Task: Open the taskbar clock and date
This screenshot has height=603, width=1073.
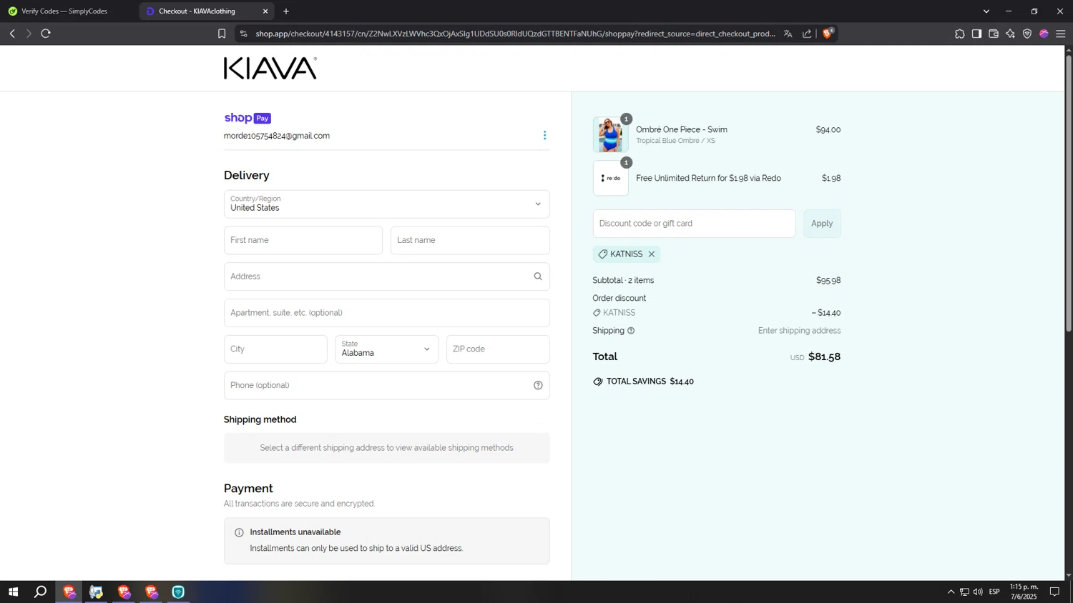Action: pyautogui.click(x=1024, y=592)
